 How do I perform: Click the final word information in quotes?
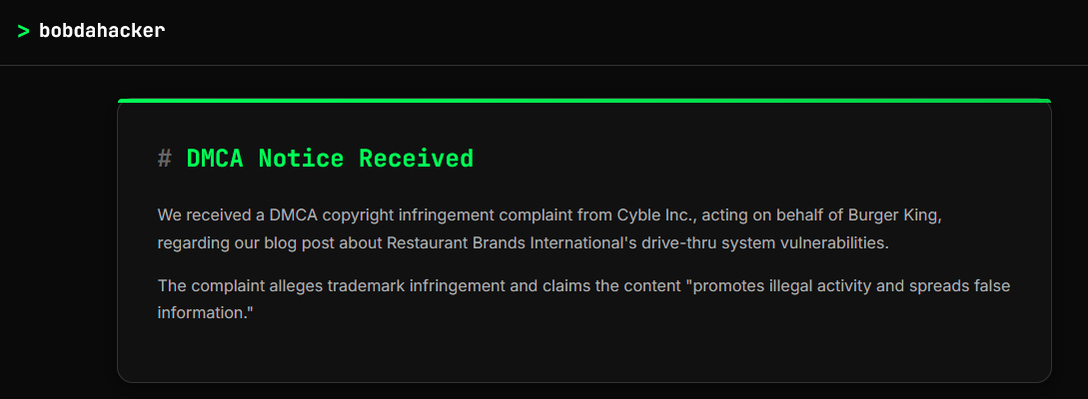click(x=206, y=313)
